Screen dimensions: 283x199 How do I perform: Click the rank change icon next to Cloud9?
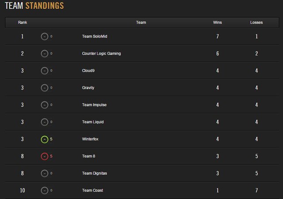(x=44, y=71)
